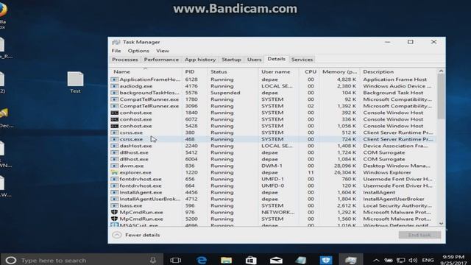Select the lsass.exe process icon
Screen dimensions: 471x265
click(115, 205)
